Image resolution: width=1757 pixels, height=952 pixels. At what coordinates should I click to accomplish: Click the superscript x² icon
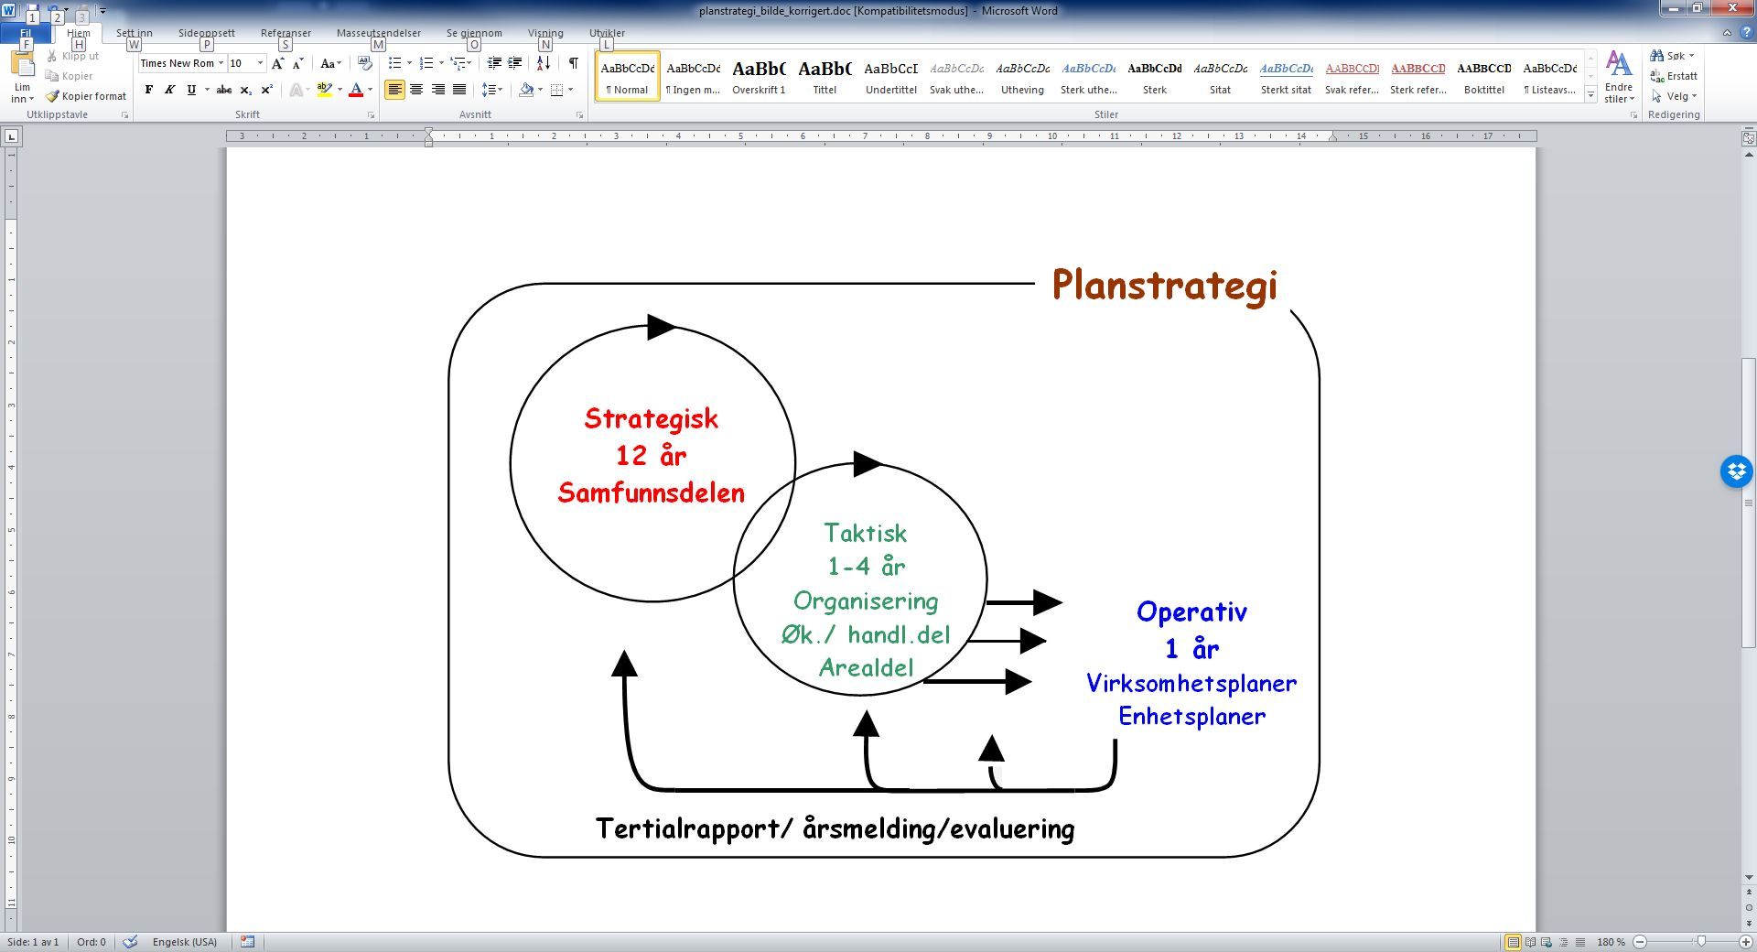click(266, 90)
